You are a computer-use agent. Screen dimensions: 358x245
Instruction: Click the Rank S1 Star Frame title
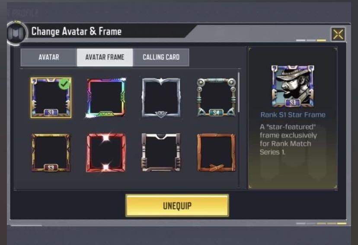click(x=293, y=115)
